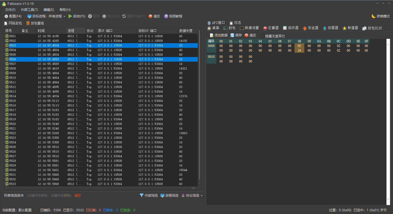This screenshot has width=393, height=214.
Task: Click the 启动(F5) green play icon
Action: pos(70,16)
